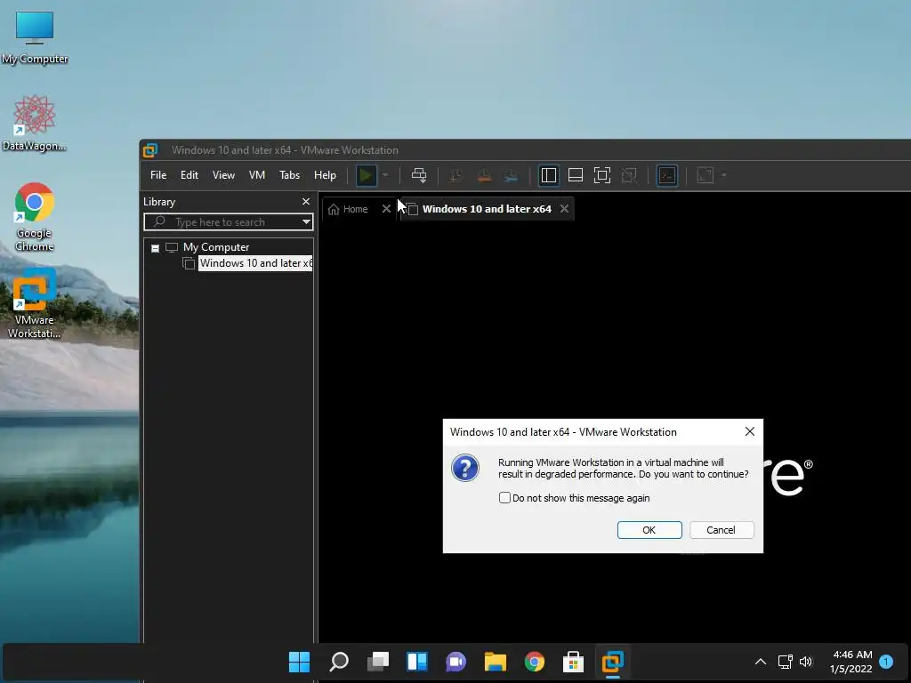Select the My Computer desktop icon
This screenshot has height=683, width=911.
click(35, 37)
